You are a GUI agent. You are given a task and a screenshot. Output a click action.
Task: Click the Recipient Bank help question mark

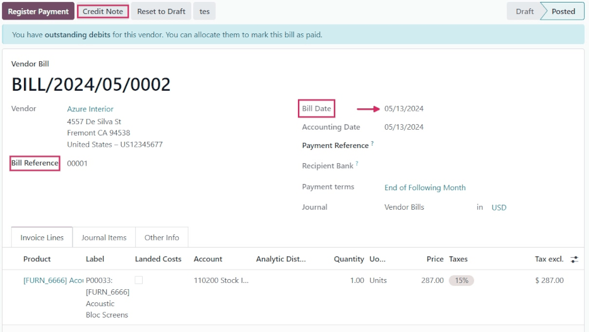tap(357, 164)
